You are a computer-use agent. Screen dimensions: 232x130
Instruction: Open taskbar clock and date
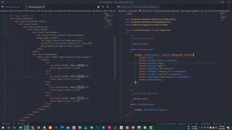pyautogui.click(x=221, y=127)
